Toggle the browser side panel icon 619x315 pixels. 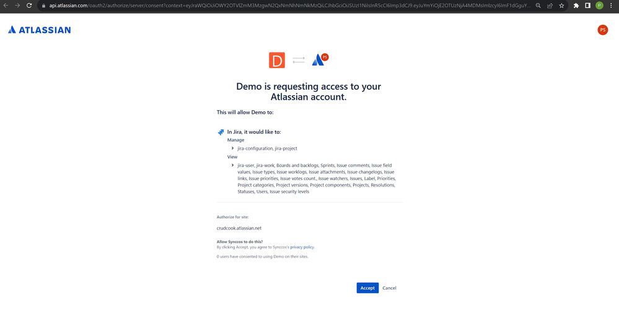tap(587, 6)
